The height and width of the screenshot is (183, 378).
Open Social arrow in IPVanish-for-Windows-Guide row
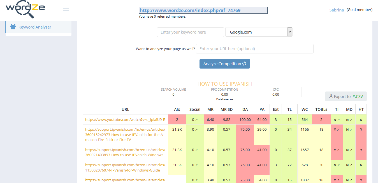[x=196, y=165]
